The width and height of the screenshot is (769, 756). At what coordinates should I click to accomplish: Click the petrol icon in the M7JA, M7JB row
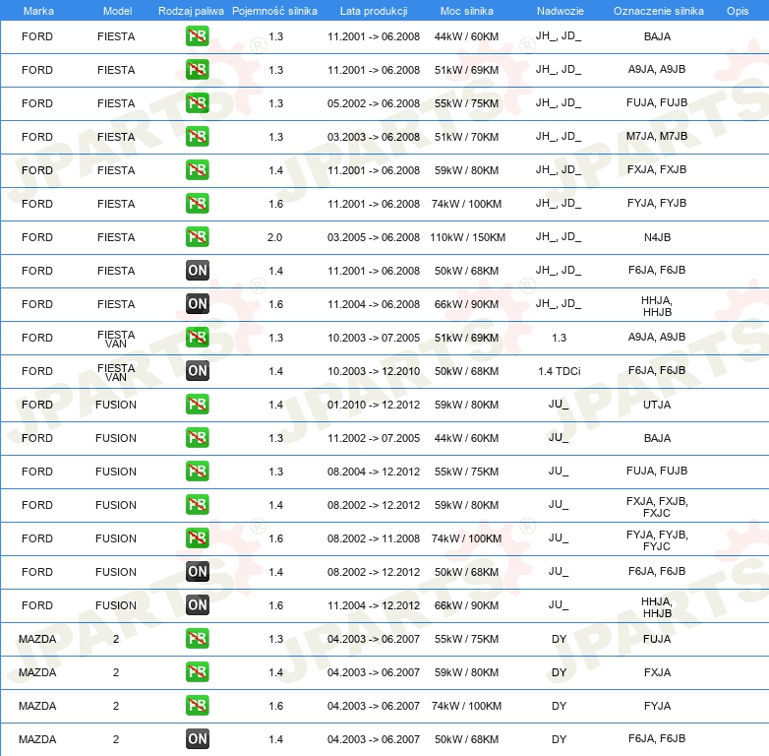(197, 137)
